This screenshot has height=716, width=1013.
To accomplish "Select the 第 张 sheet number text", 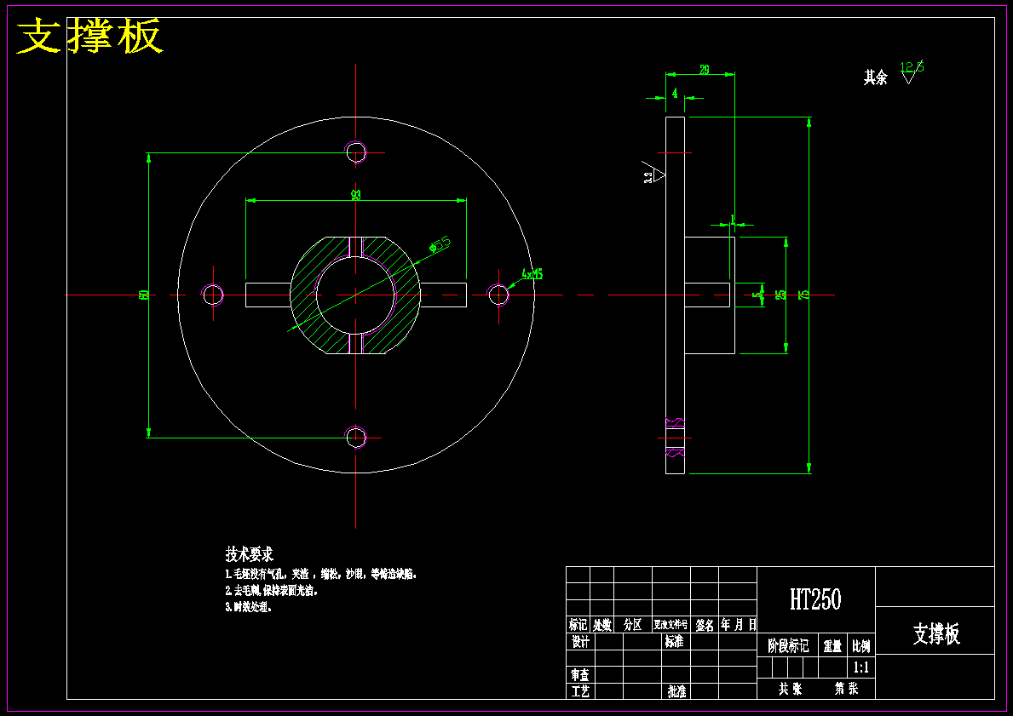I will click(x=846, y=689).
